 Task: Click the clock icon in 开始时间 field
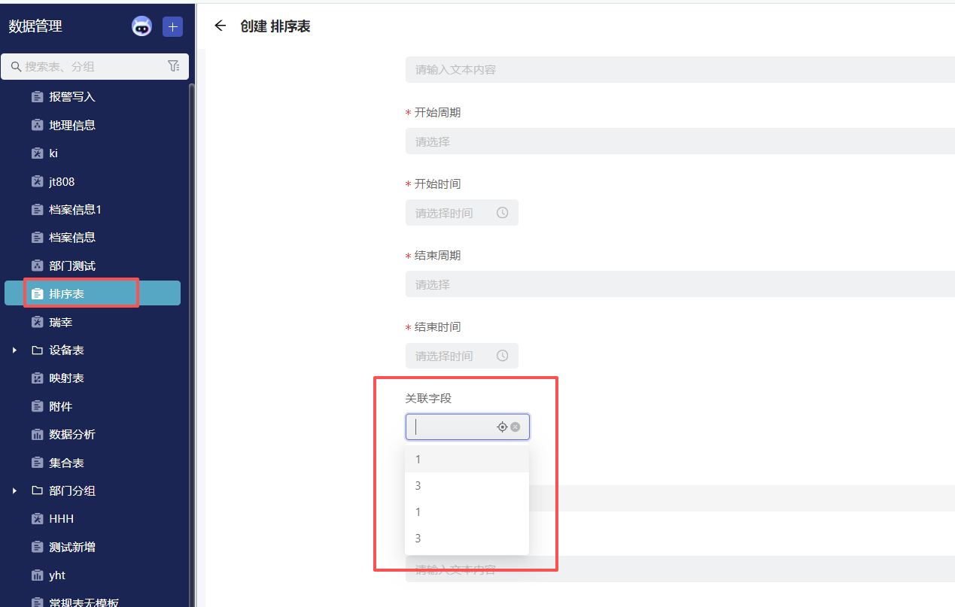(503, 213)
